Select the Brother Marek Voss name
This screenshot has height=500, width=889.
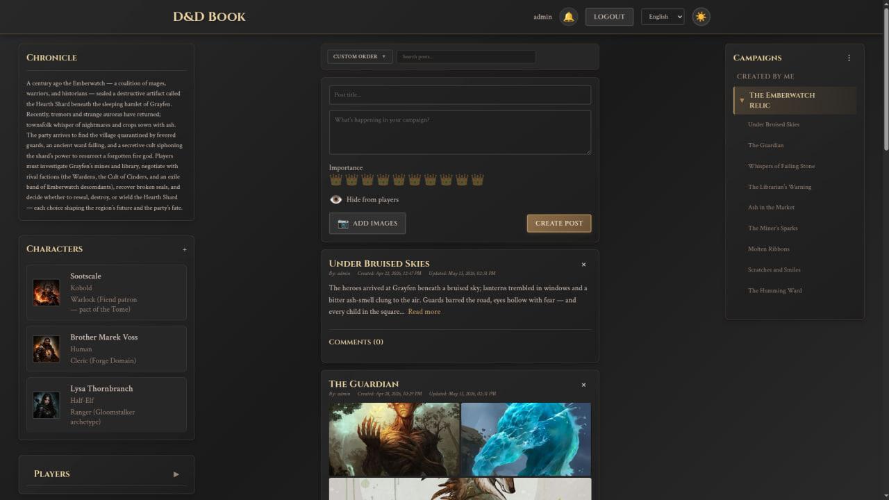[103, 337]
